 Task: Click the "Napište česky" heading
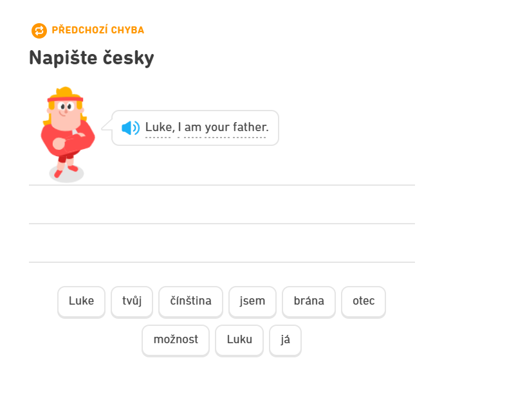click(91, 58)
